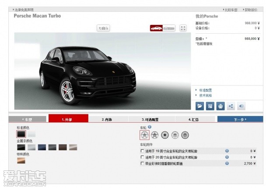Go back to 车型 model tab
This screenshot has height=188, width=266.
(x=27, y=119)
